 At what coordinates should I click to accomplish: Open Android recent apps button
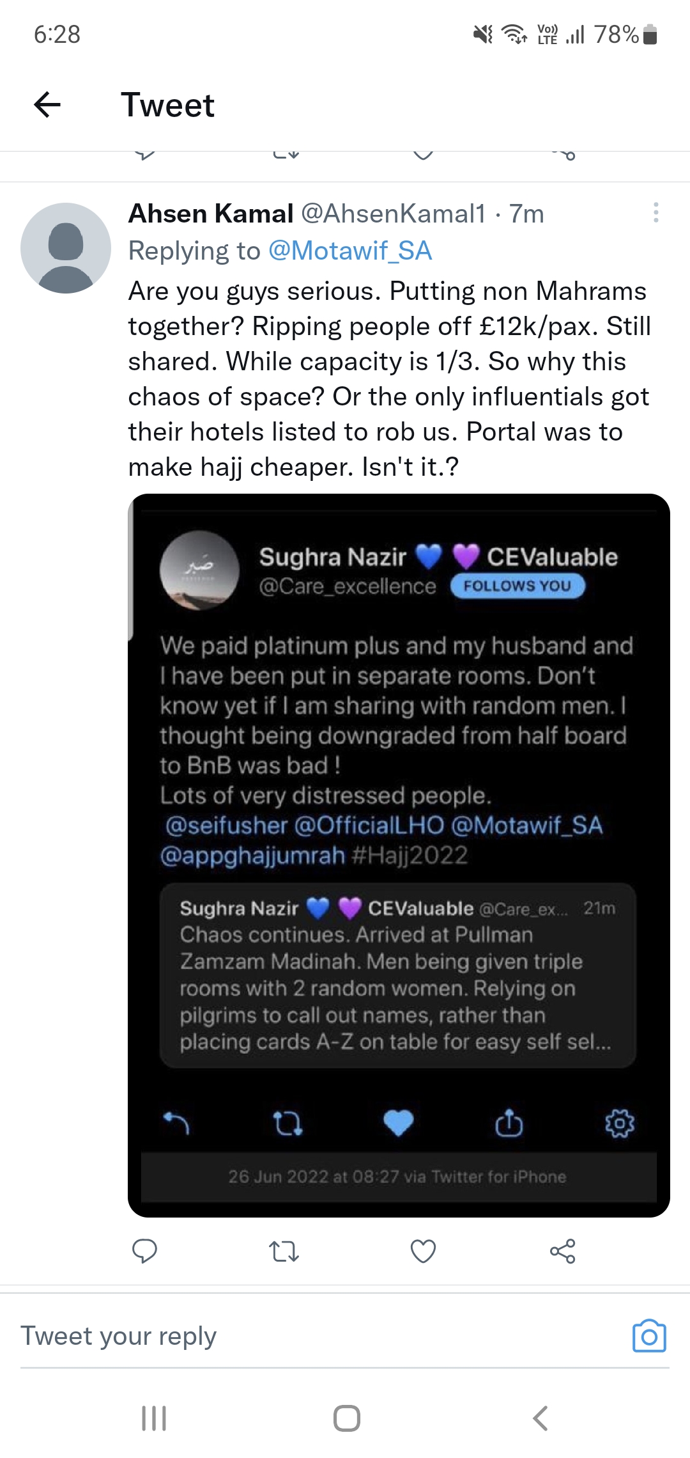[153, 1418]
